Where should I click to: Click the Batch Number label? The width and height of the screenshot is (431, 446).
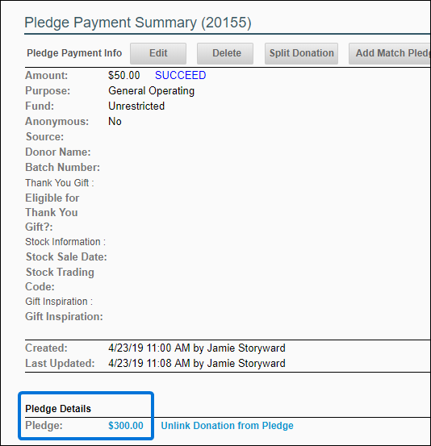tap(63, 167)
